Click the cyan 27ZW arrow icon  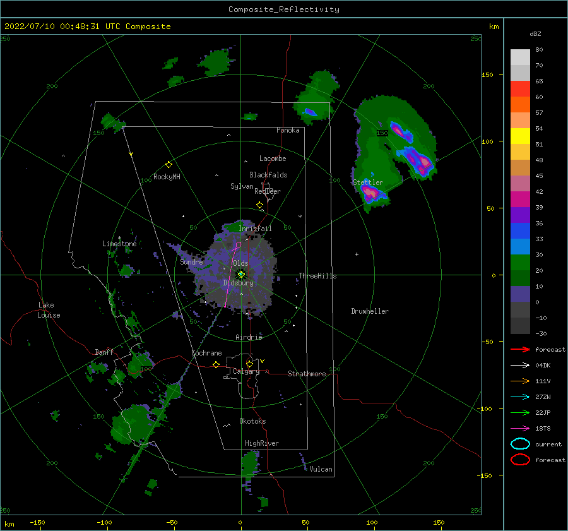(520, 397)
